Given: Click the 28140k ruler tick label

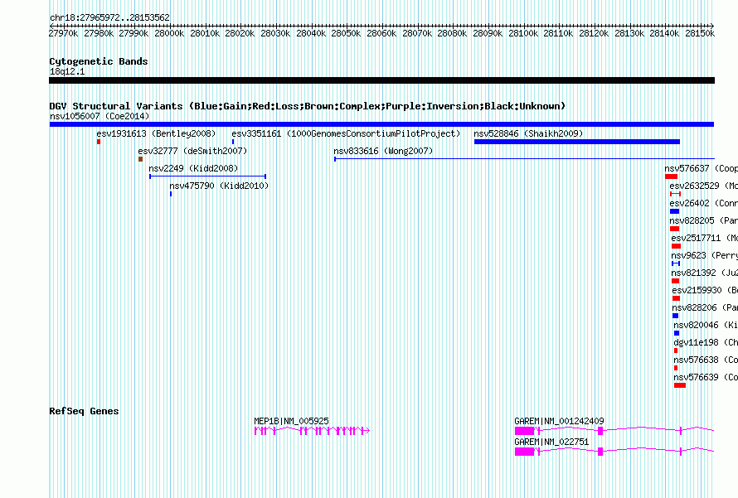Looking at the screenshot, I should (664, 33).
